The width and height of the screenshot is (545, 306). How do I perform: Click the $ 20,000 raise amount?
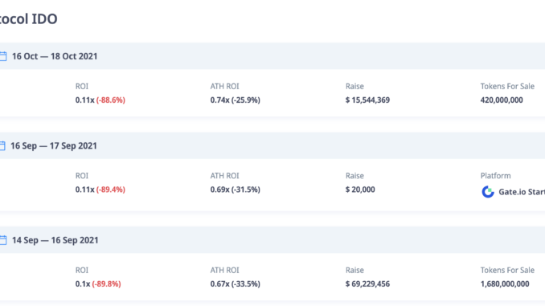(360, 190)
